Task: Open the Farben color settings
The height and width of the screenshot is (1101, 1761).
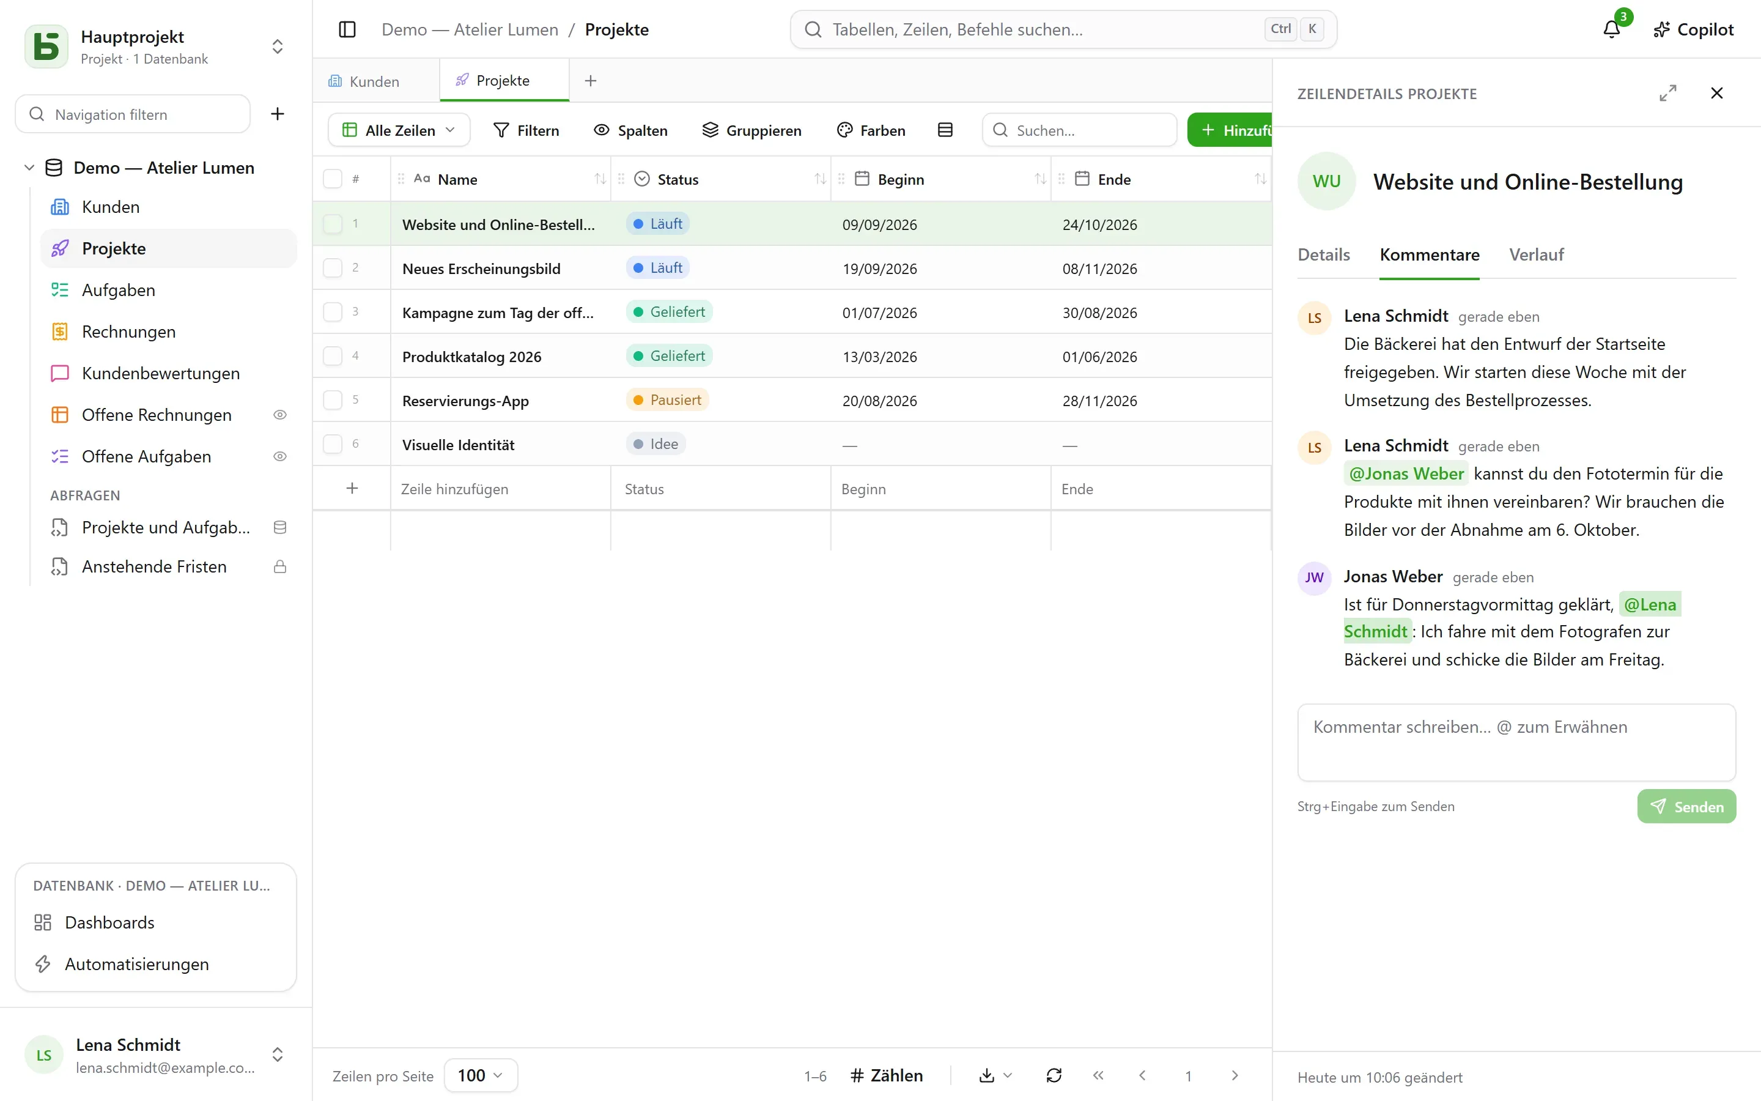Action: tap(871, 130)
